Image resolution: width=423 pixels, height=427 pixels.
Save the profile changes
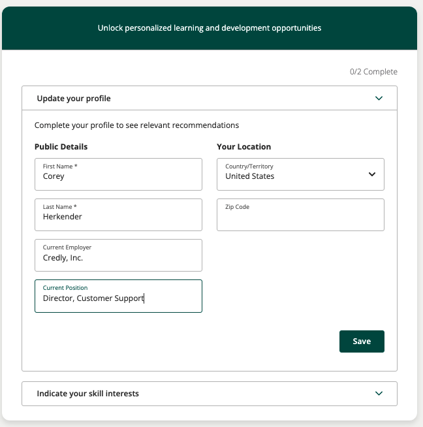click(362, 341)
